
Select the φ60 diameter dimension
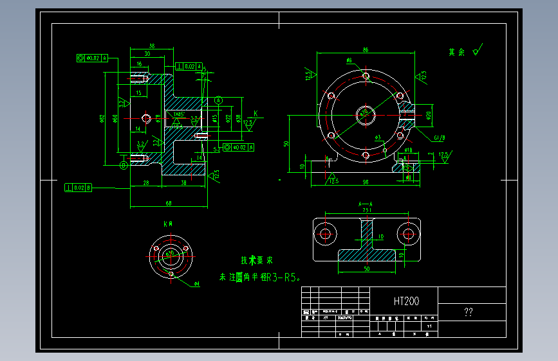click(x=115, y=118)
